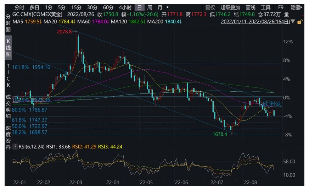Click the RSI1: 33.66 value
This screenshot has height=189, width=309.
58,147
